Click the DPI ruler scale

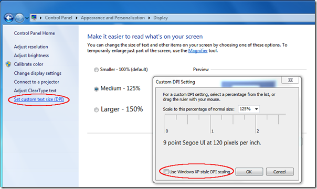(225, 124)
